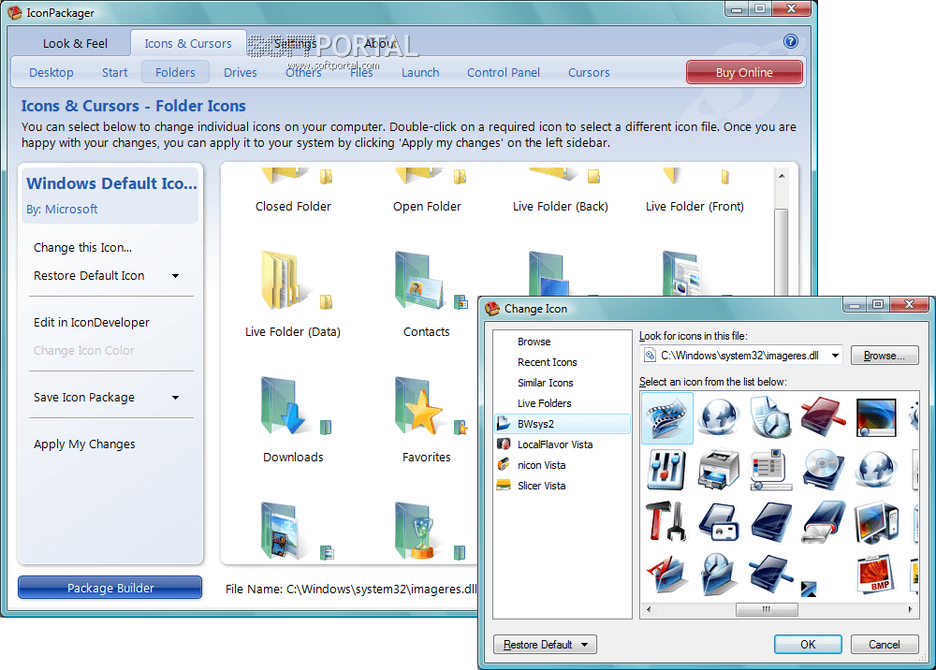Image resolution: width=936 pixels, height=670 pixels.
Task: Select the monitor and PC tower icon
Action: [876, 522]
